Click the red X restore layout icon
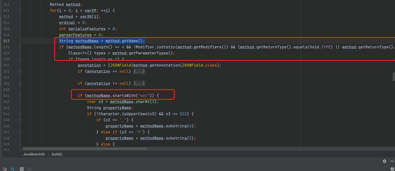 pyautogui.click(x=4, y=169)
